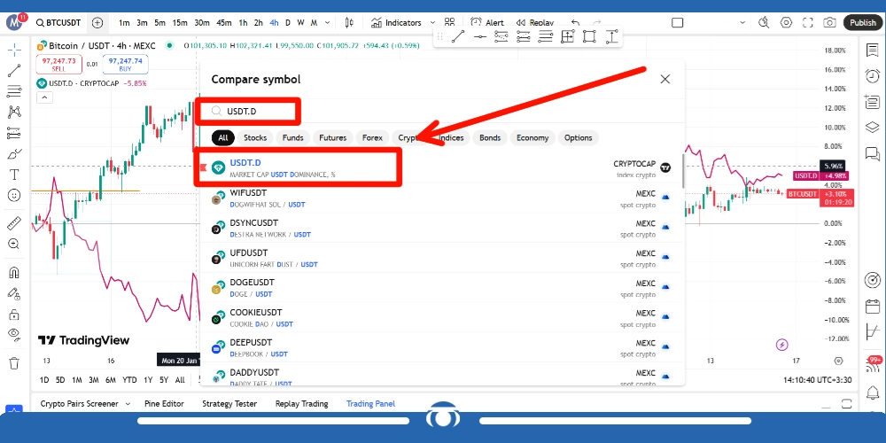Open the Strategy Tester tab
This screenshot has height=443, width=886.
pos(229,404)
